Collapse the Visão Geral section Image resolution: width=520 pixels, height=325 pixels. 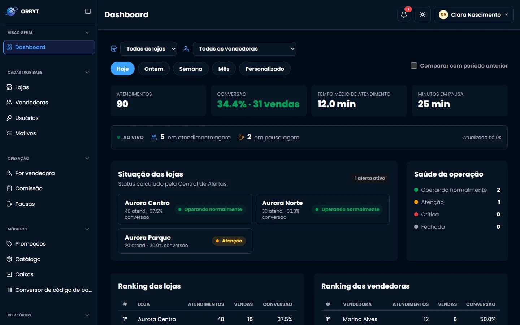(x=87, y=32)
